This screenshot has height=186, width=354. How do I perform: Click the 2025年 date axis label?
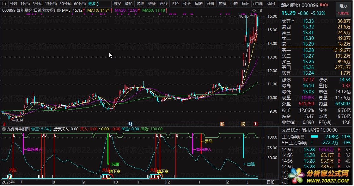click(8, 182)
